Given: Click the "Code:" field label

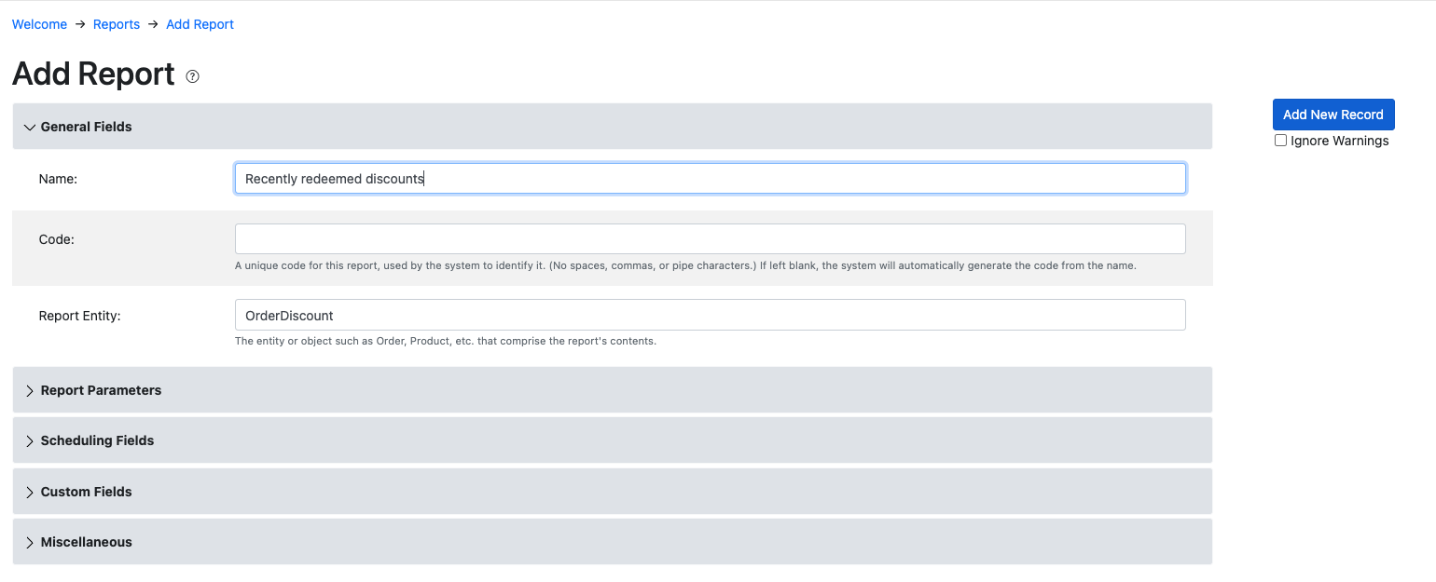Looking at the screenshot, I should (x=57, y=239).
